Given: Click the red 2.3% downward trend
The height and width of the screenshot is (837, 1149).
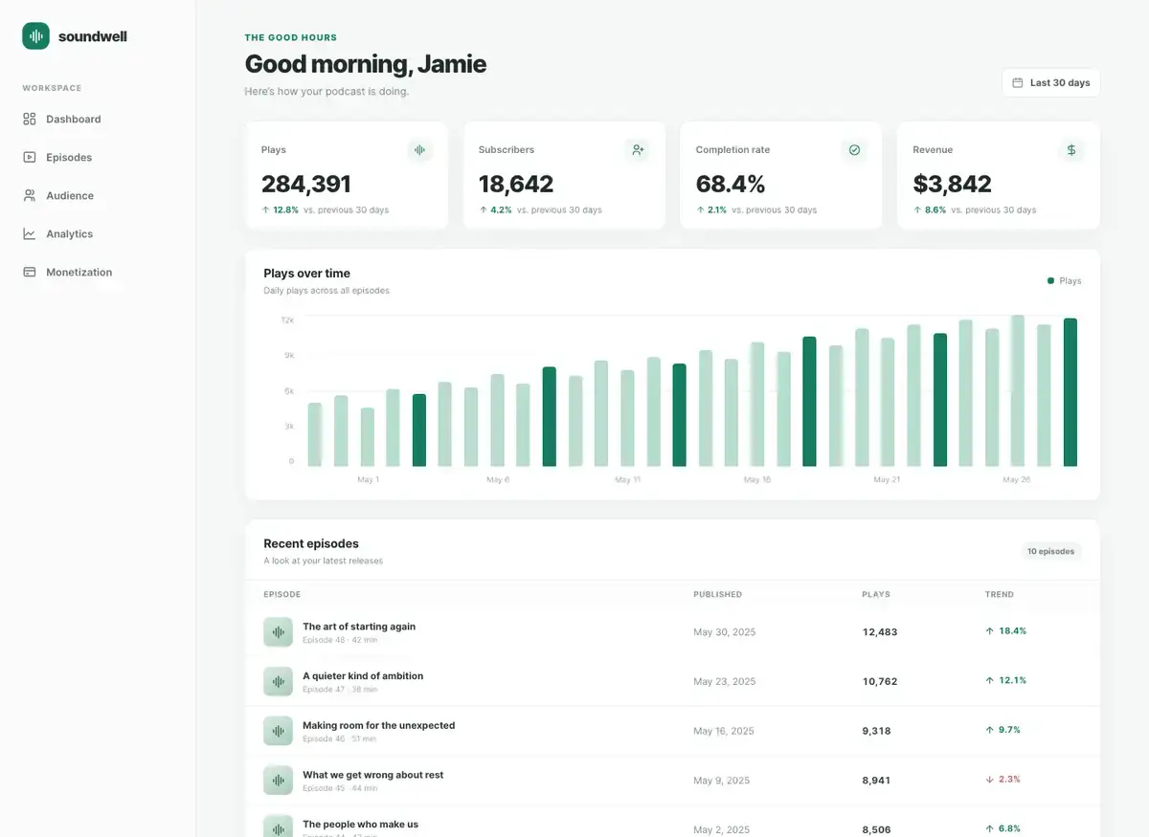Looking at the screenshot, I should click(x=1003, y=780).
